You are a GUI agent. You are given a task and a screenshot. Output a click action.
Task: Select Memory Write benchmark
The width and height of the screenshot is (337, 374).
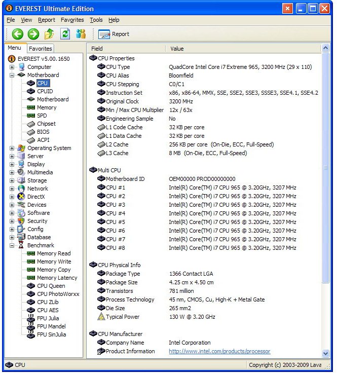[x=54, y=261]
